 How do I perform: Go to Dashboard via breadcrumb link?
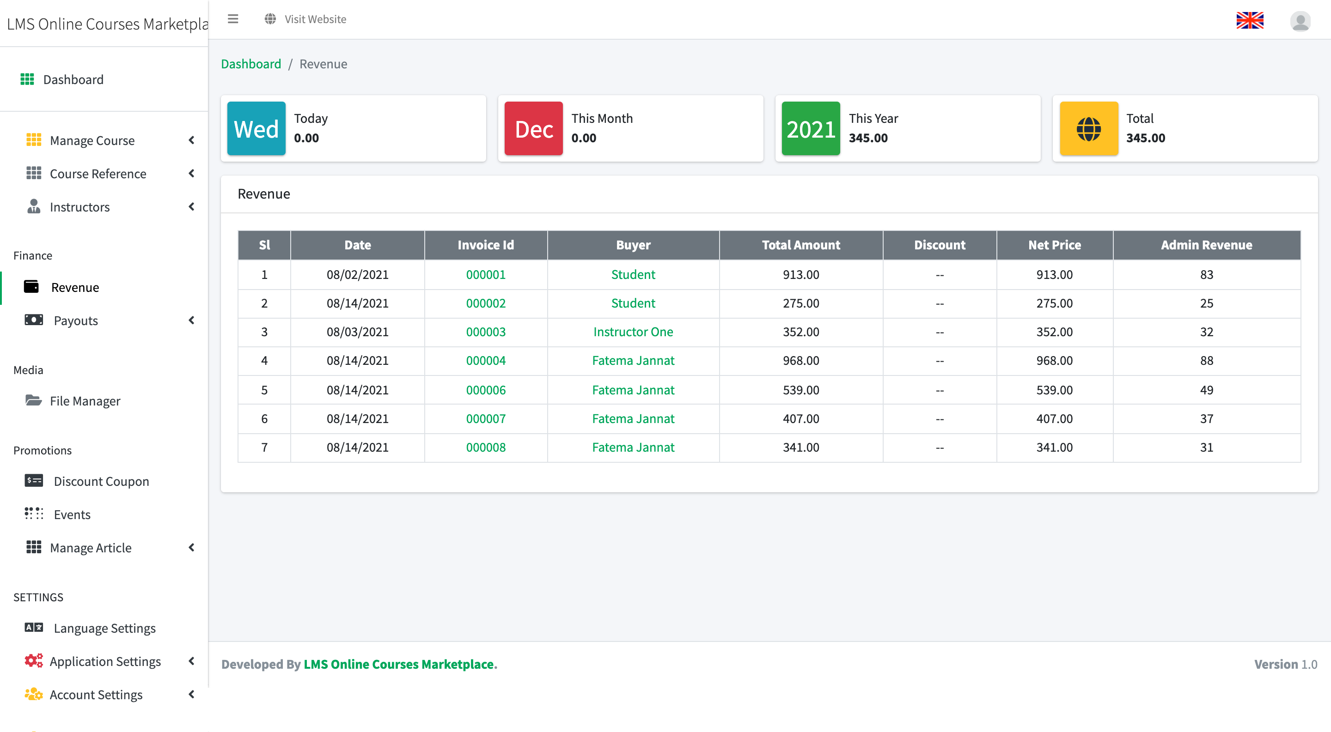click(x=250, y=64)
